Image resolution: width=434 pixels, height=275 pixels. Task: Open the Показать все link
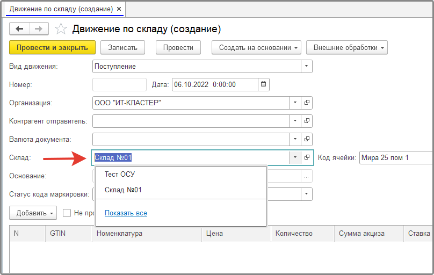click(126, 213)
